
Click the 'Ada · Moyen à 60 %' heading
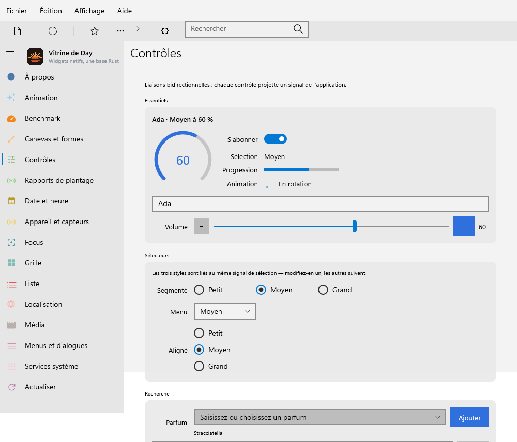(x=183, y=120)
